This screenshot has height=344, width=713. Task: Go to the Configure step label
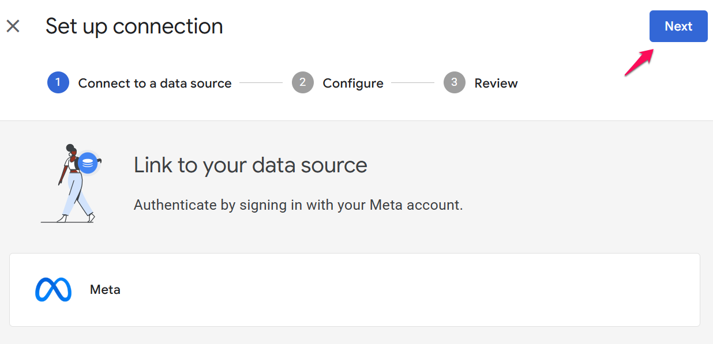[x=352, y=84]
